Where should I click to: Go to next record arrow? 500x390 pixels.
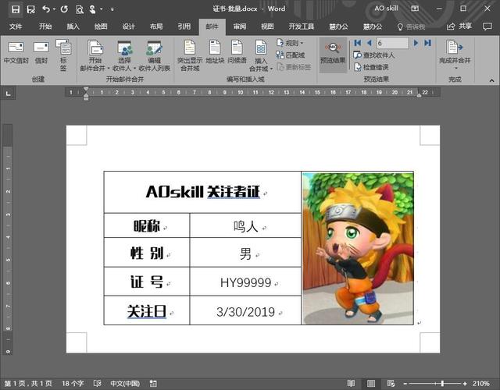pyautogui.click(x=416, y=43)
